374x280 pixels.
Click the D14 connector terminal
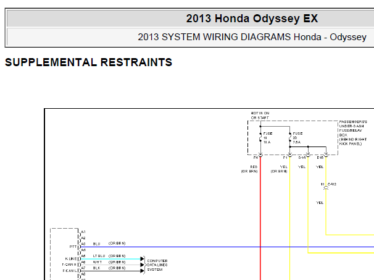(x=308, y=155)
